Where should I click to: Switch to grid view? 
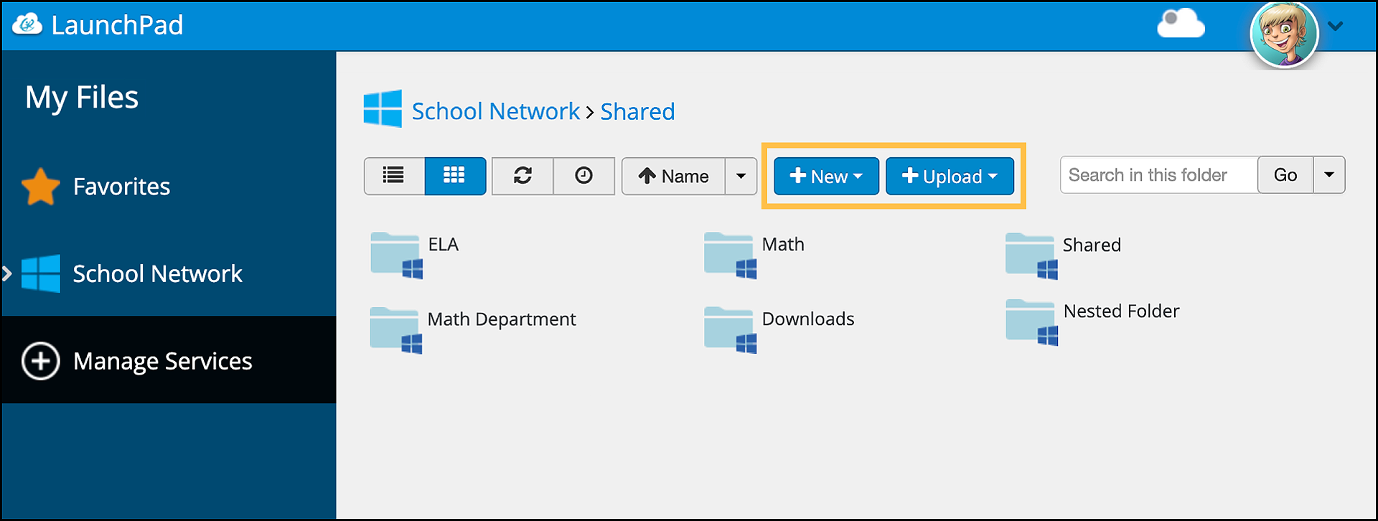click(455, 176)
